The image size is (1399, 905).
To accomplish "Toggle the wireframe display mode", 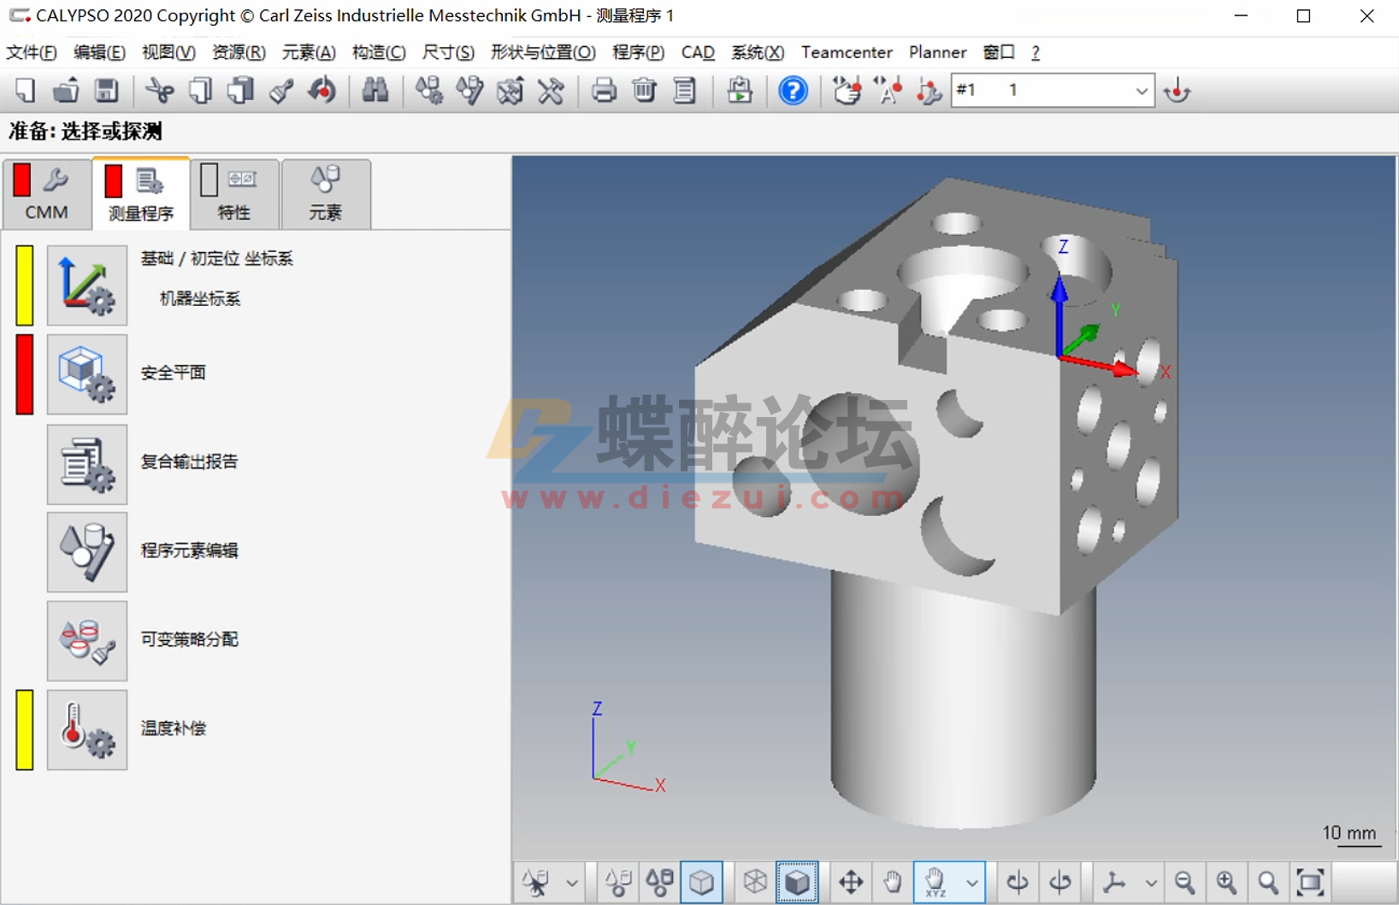I will click(754, 882).
